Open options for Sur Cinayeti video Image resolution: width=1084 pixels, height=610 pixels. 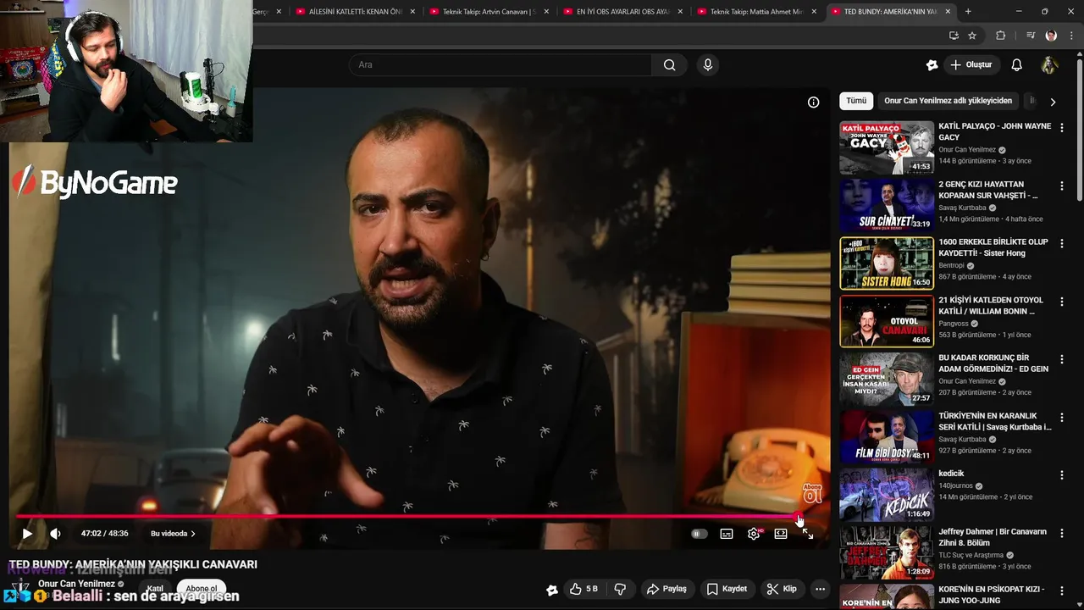[1062, 186]
